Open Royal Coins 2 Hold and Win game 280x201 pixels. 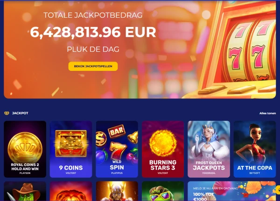click(x=25, y=149)
